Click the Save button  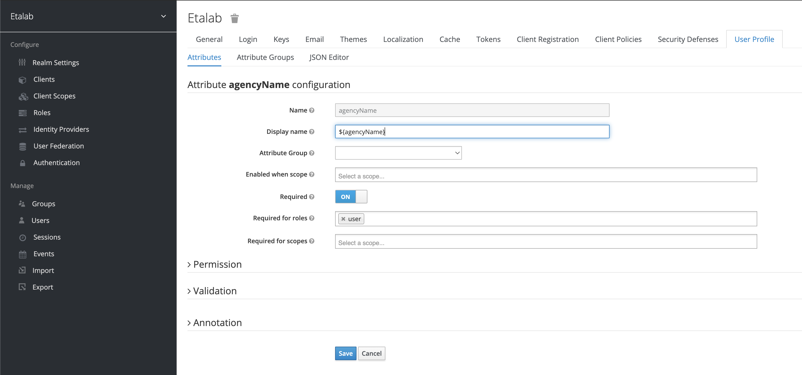[x=346, y=353]
